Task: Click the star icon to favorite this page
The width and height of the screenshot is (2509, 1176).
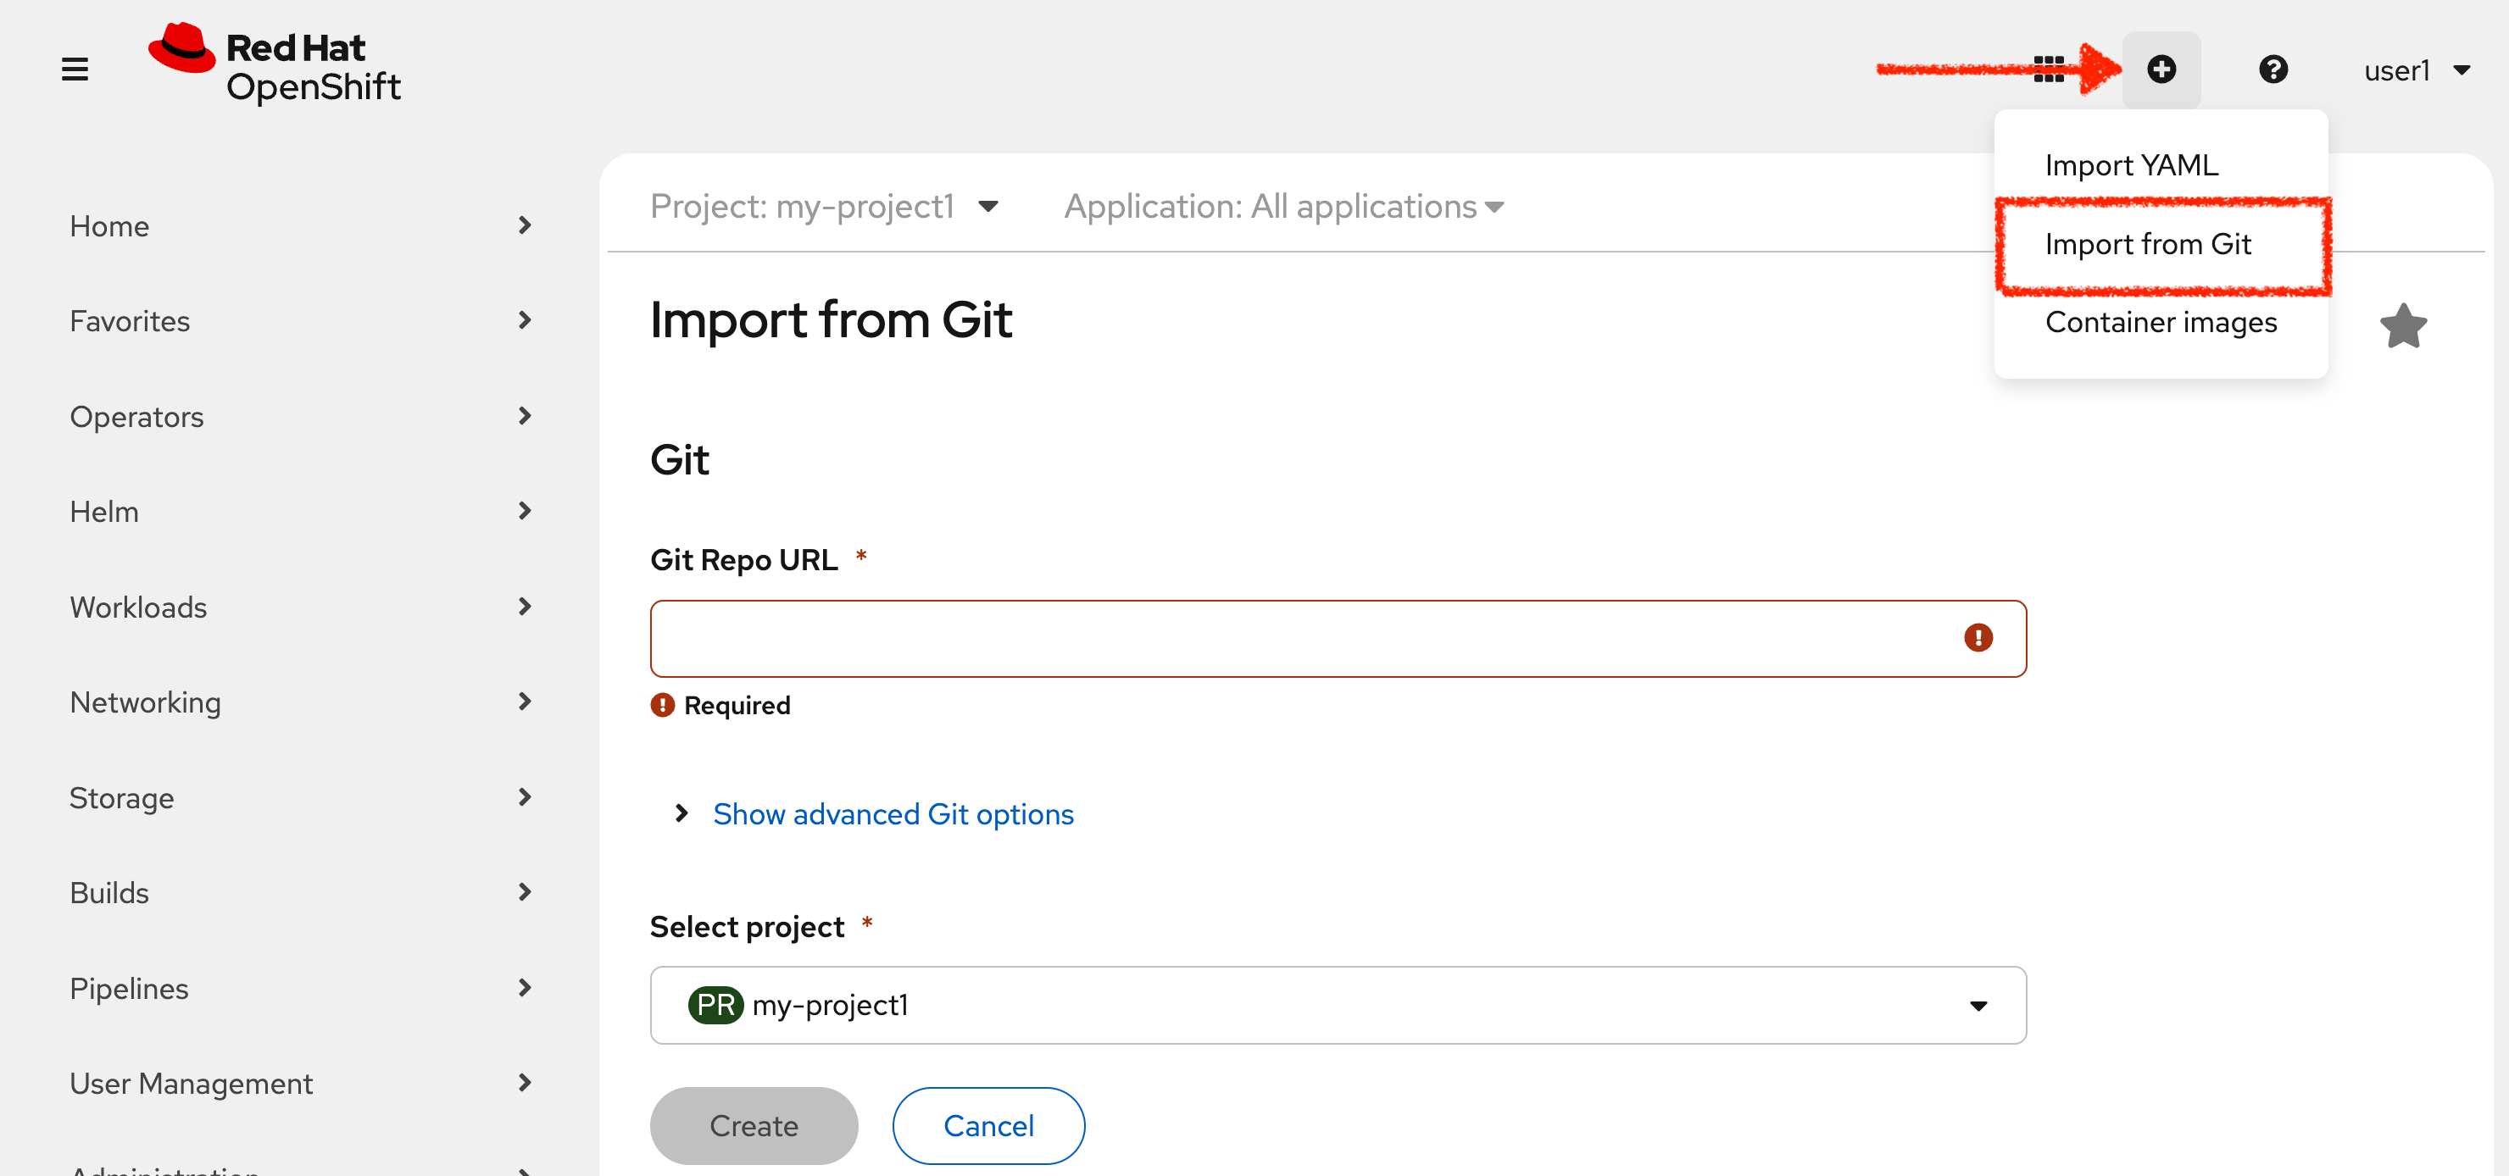Action: [2404, 325]
